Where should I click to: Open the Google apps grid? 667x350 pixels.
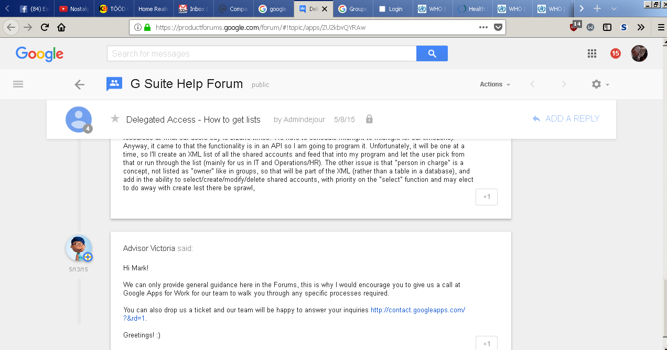[x=592, y=53]
